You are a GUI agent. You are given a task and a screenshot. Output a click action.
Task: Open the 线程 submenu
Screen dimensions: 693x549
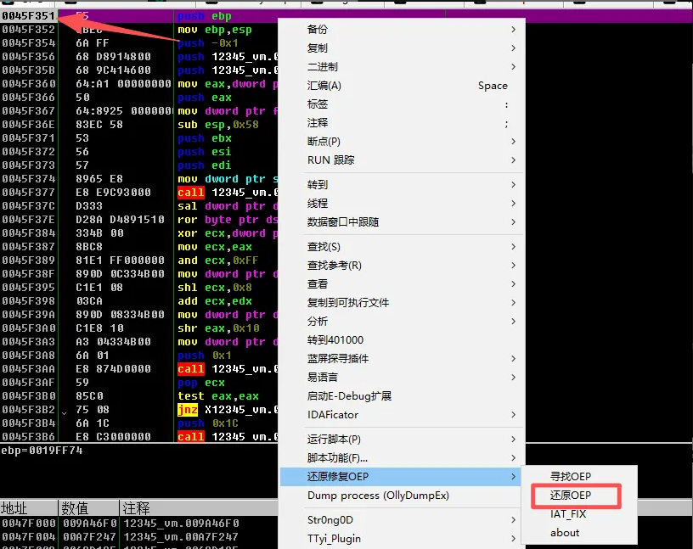tap(402, 203)
